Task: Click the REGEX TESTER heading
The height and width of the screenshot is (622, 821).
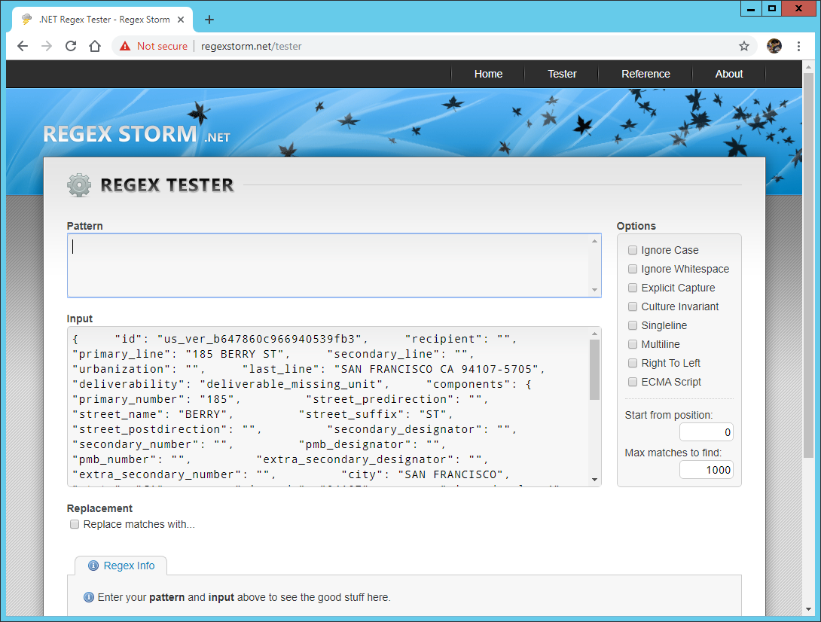Action: pos(167,184)
